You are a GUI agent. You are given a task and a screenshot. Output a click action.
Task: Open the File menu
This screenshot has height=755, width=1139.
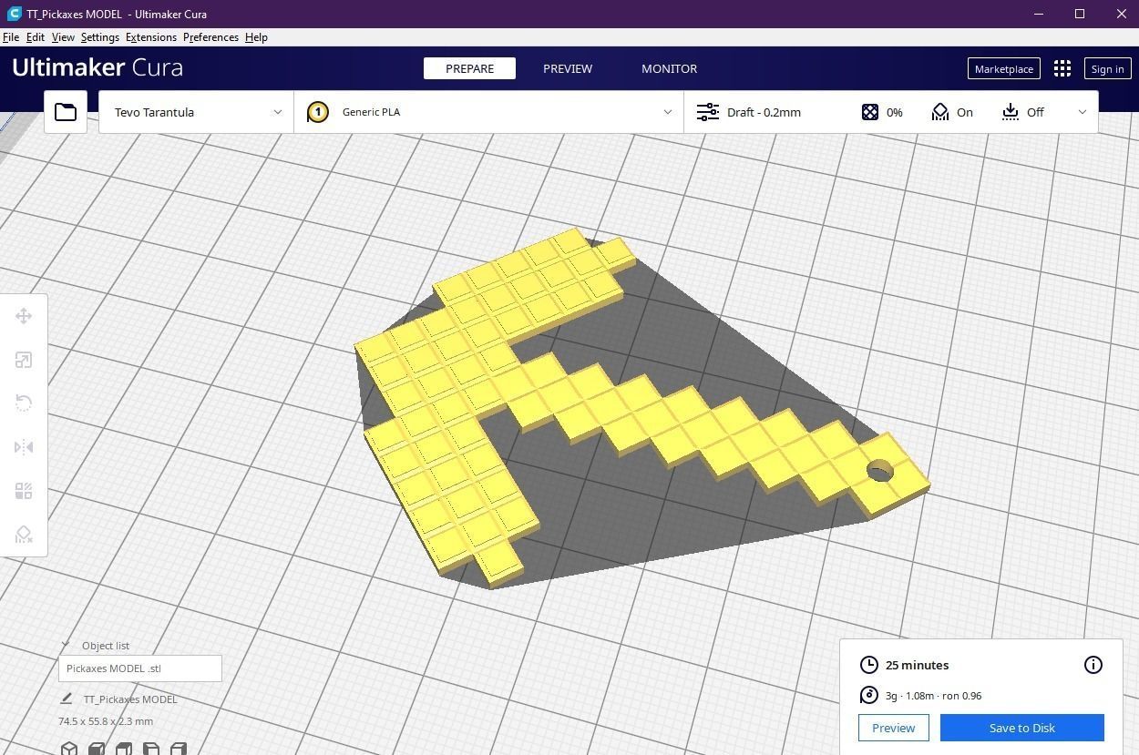tap(11, 37)
